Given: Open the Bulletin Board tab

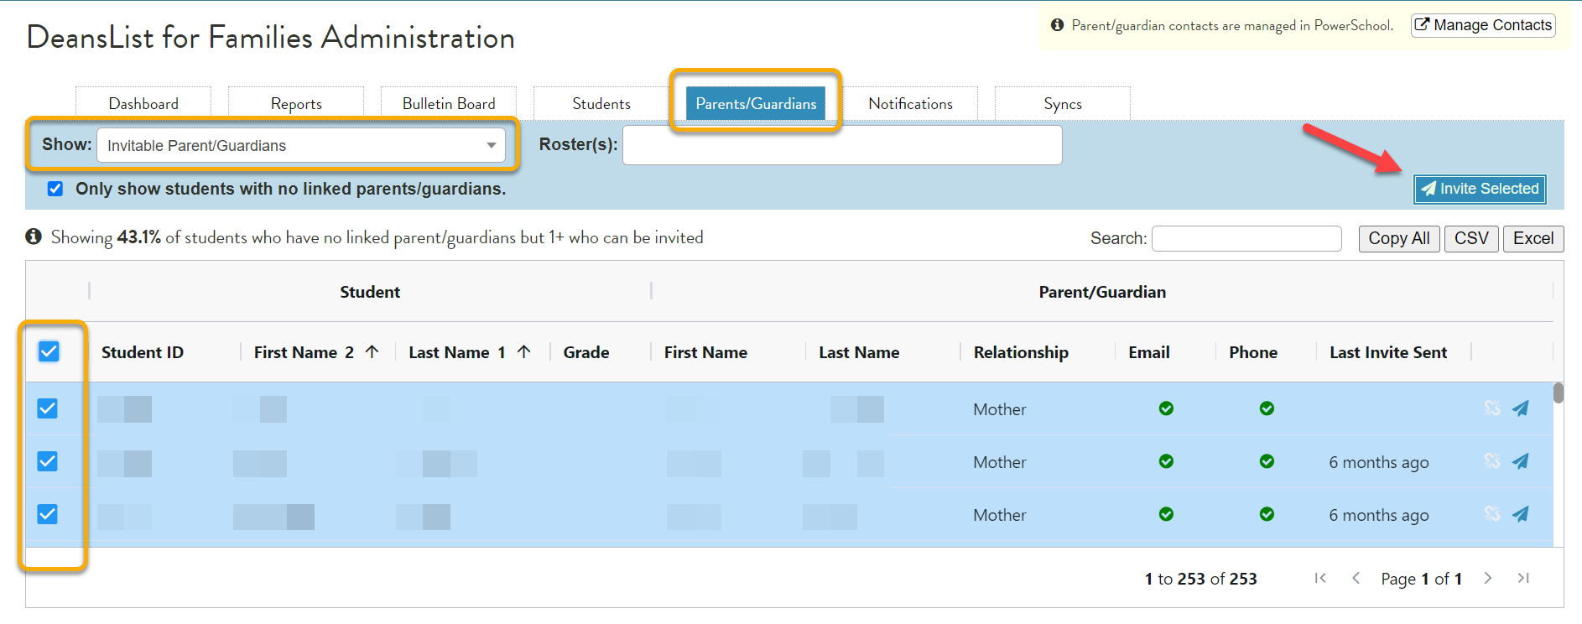Looking at the screenshot, I should coord(449,103).
